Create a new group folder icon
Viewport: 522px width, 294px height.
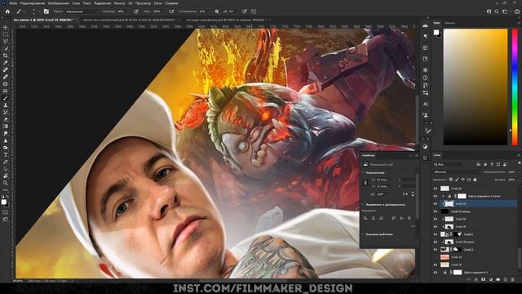point(498,279)
